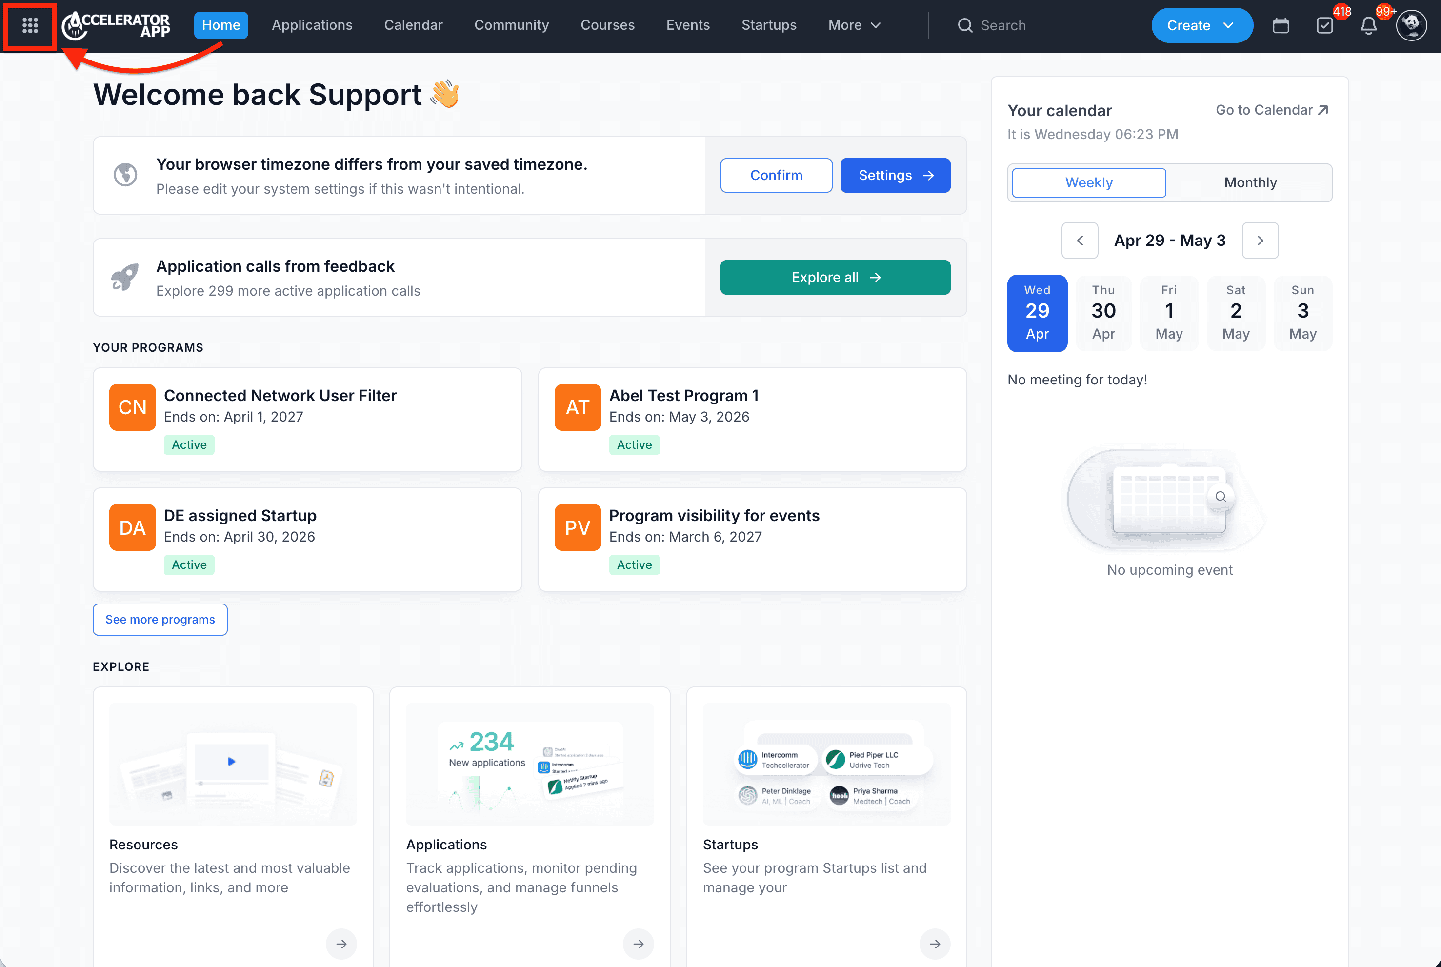1441x967 pixels.
Task: Click the search magnifier icon
Action: (964, 25)
